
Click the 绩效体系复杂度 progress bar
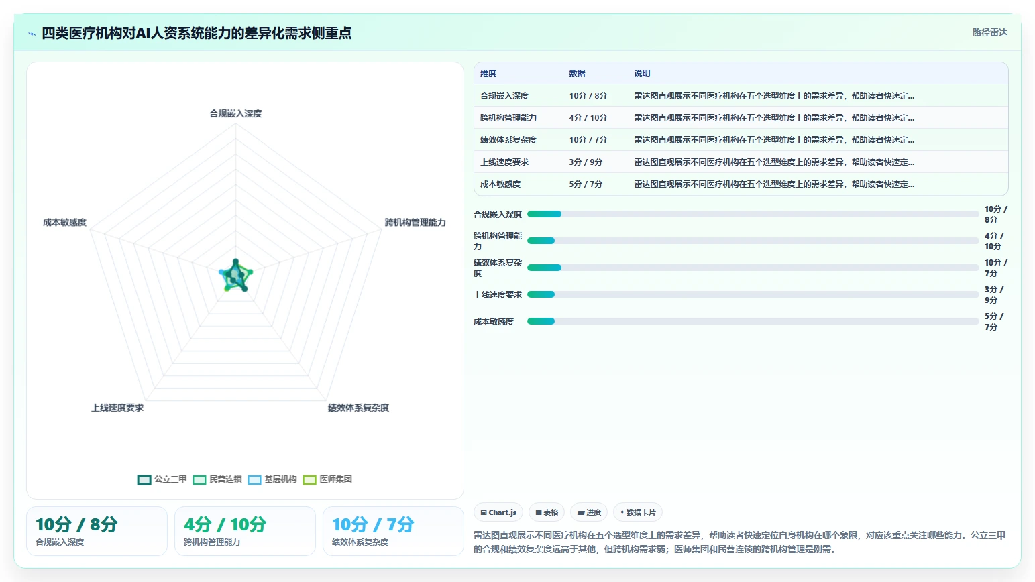753,268
